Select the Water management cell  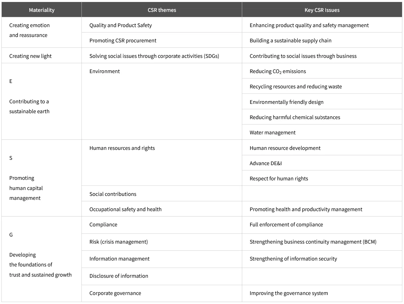coord(273,133)
